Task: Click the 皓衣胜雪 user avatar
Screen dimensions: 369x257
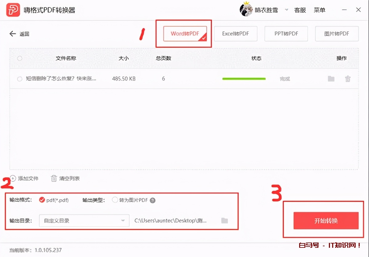Action: pyautogui.click(x=246, y=10)
